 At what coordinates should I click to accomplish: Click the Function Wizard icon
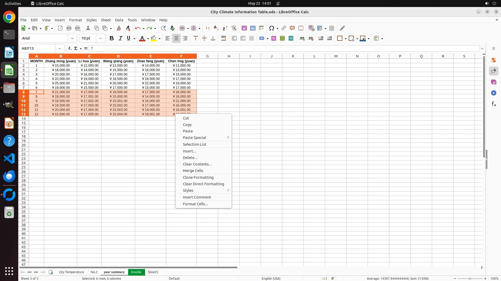[70, 48]
